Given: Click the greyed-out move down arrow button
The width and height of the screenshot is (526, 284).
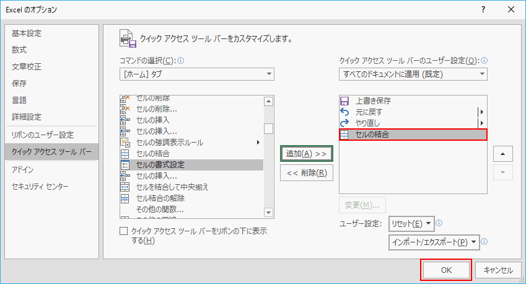Looking at the screenshot, I should click(x=502, y=172).
